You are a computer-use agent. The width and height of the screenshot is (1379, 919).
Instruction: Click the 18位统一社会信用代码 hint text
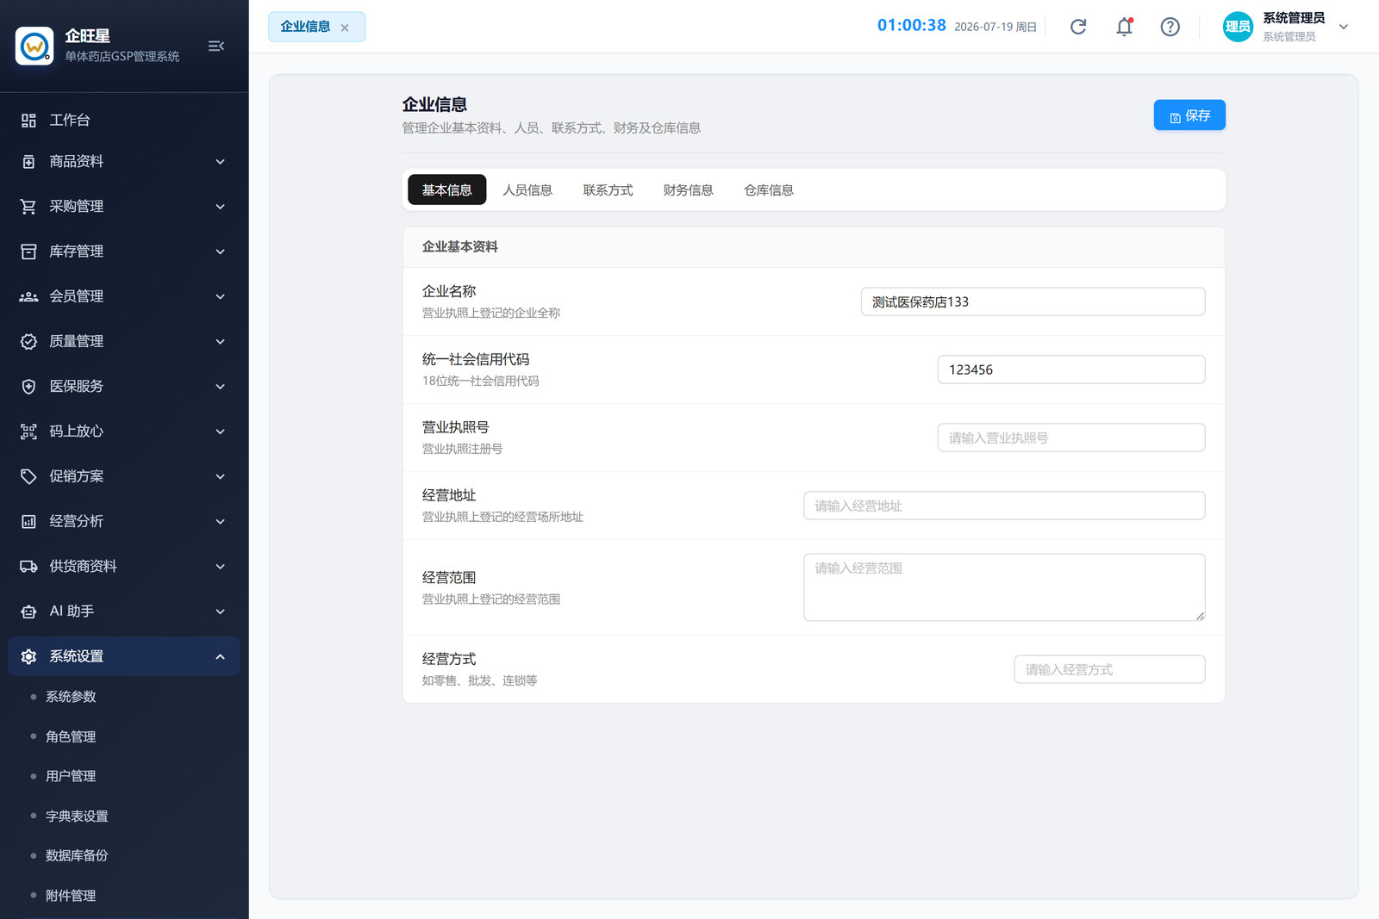480,381
